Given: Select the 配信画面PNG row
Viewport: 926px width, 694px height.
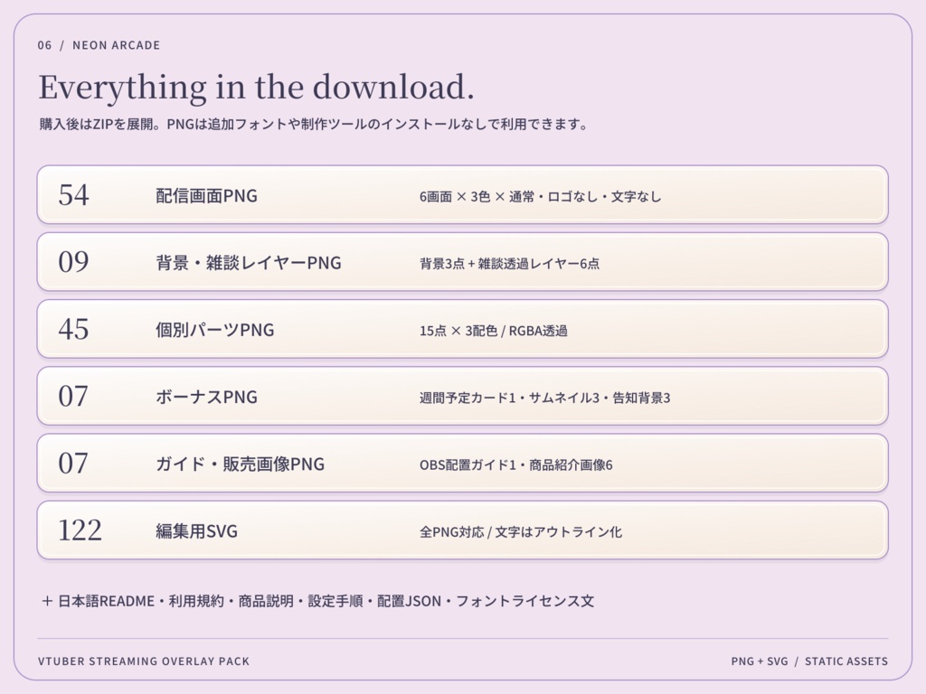Looking at the screenshot, I should point(462,195).
